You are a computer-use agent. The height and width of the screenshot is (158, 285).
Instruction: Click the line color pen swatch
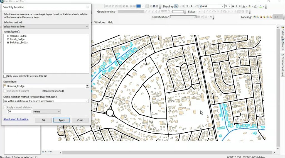[x=255, y=6]
